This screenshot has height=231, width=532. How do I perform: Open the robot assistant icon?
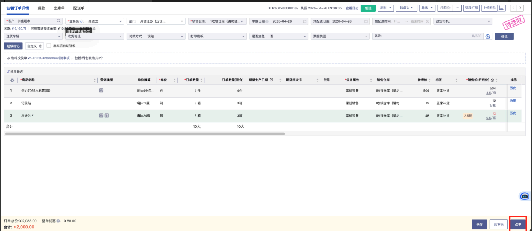(x=525, y=196)
